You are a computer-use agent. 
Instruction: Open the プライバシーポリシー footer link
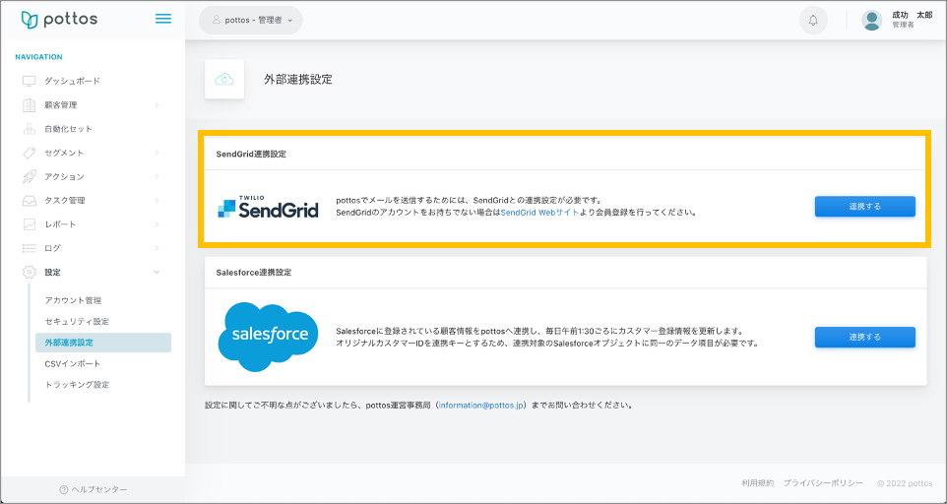coord(823,483)
